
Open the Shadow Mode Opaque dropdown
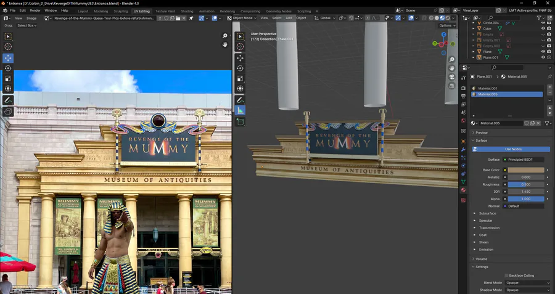[527, 290]
